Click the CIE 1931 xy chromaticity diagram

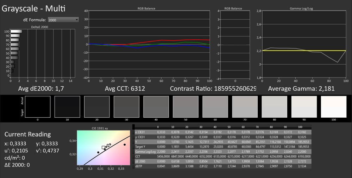pyautogui.click(x=103, y=147)
